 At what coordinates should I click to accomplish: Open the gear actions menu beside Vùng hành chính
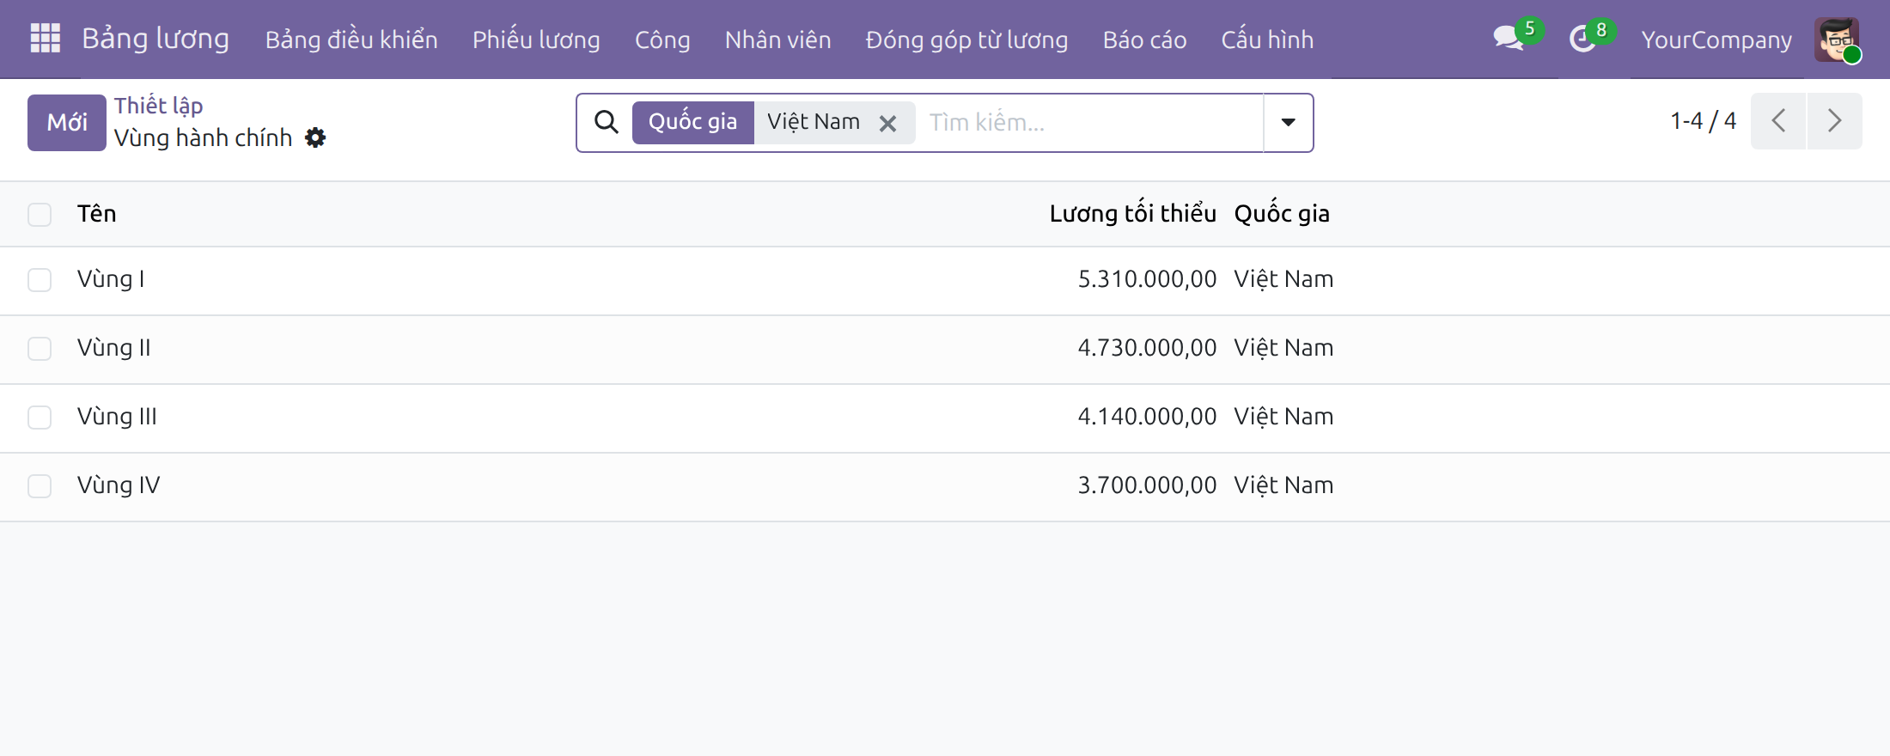coord(315,137)
